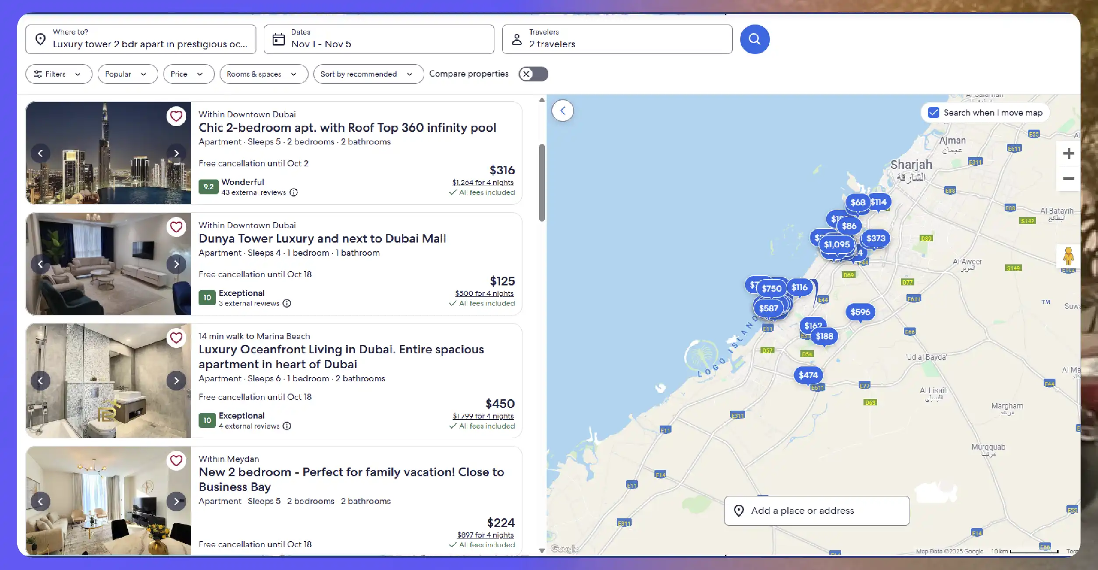Show next photo of Dunya Tower listing
Image resolution: width=1098 pixels, height=570 pixels.
point(177,264)
